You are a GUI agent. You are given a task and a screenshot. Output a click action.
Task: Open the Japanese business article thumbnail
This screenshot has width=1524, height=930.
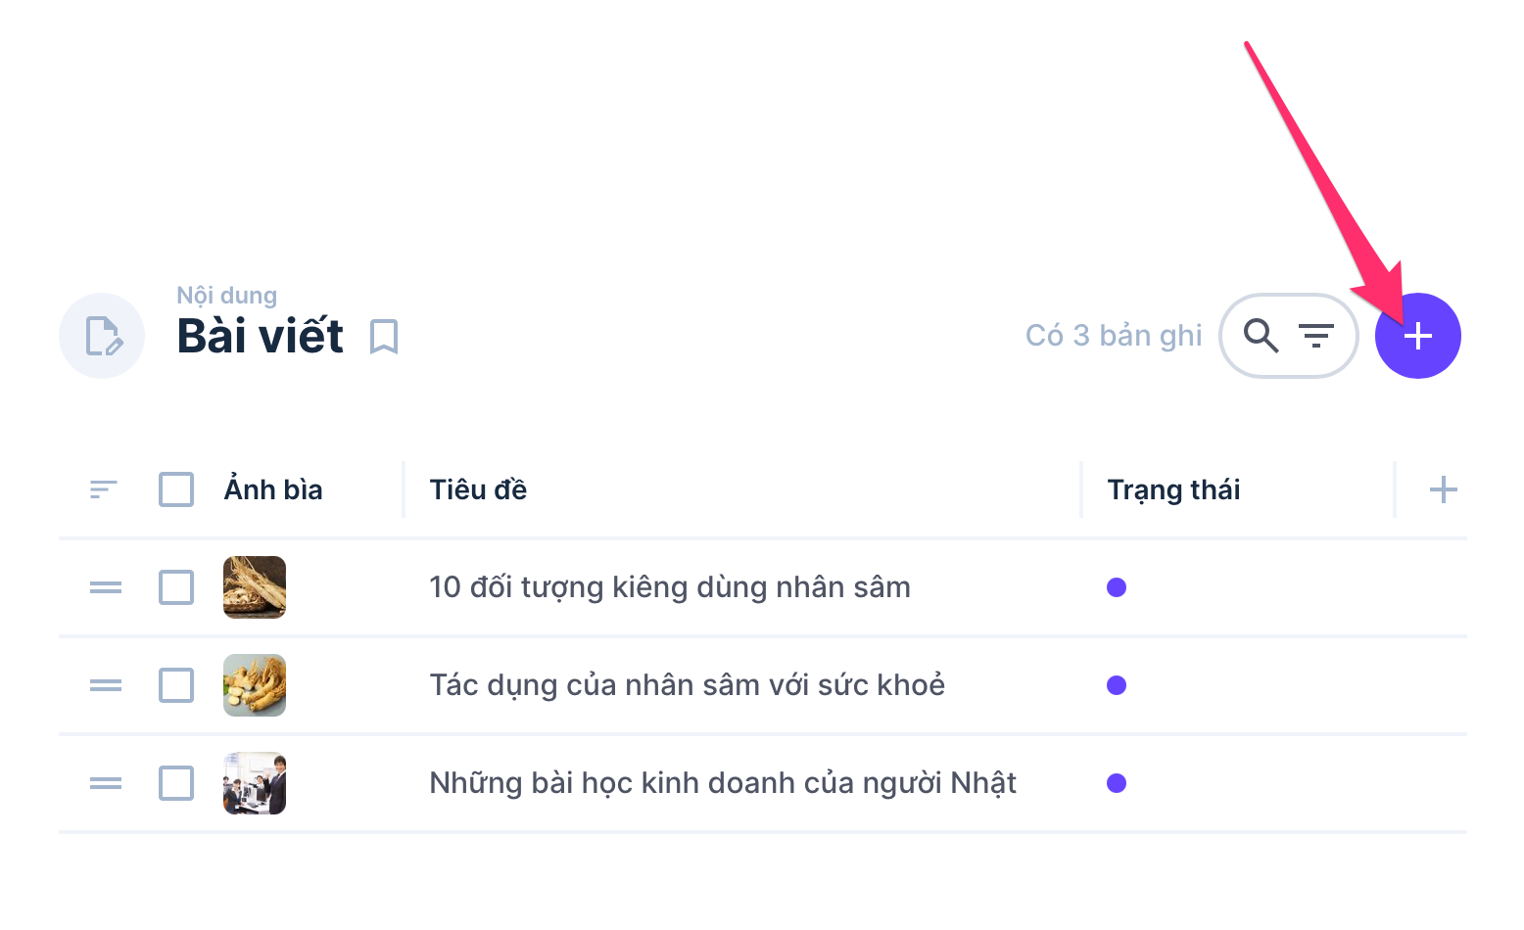255,783
